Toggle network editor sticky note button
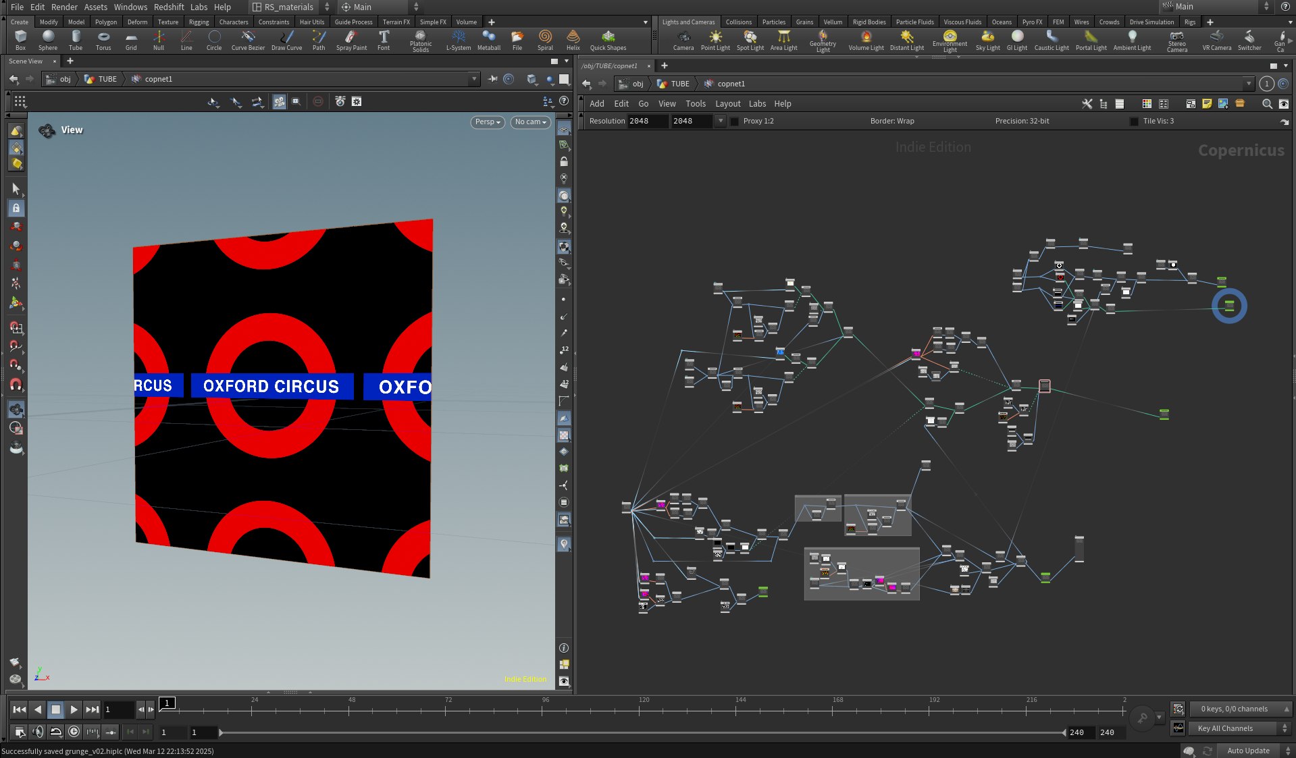 click(x=1207, y=104)
